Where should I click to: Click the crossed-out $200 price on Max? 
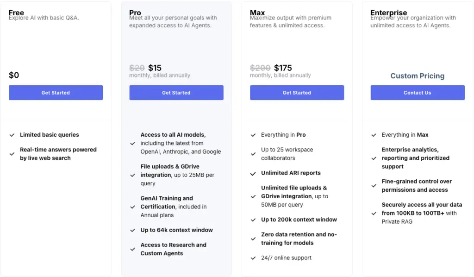coord(260,68)
